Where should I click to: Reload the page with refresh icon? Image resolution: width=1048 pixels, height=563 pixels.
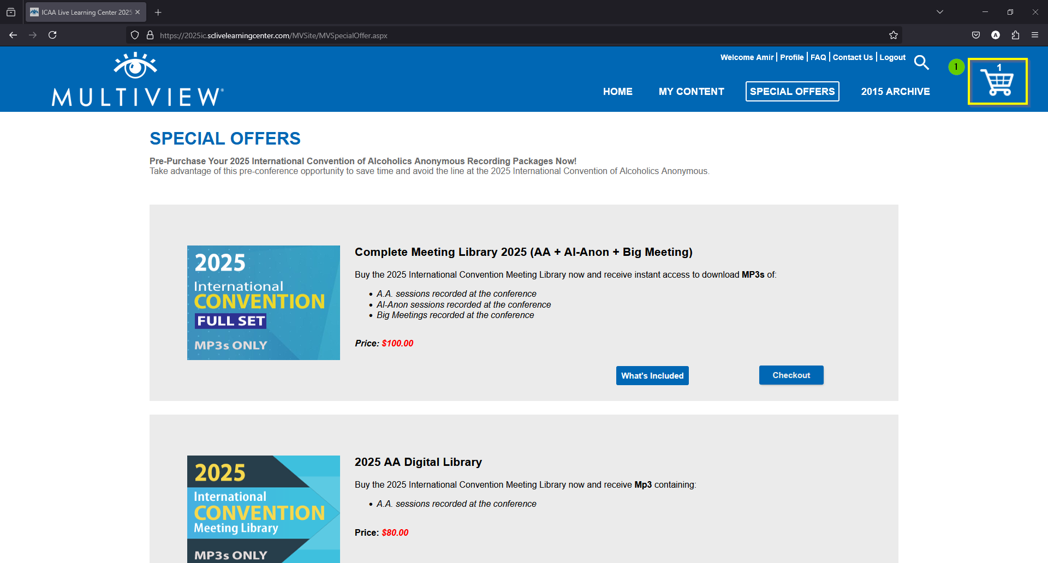point(52,35)
